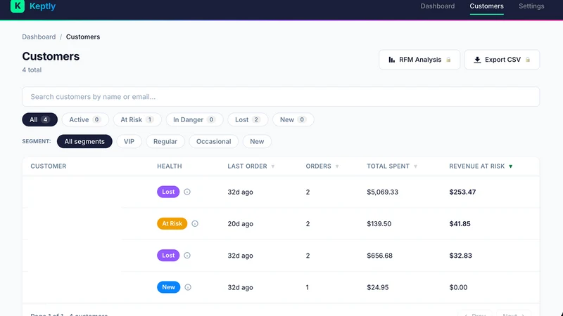Filter by In Danger health status
563x316 pixels.
[194, 119]
